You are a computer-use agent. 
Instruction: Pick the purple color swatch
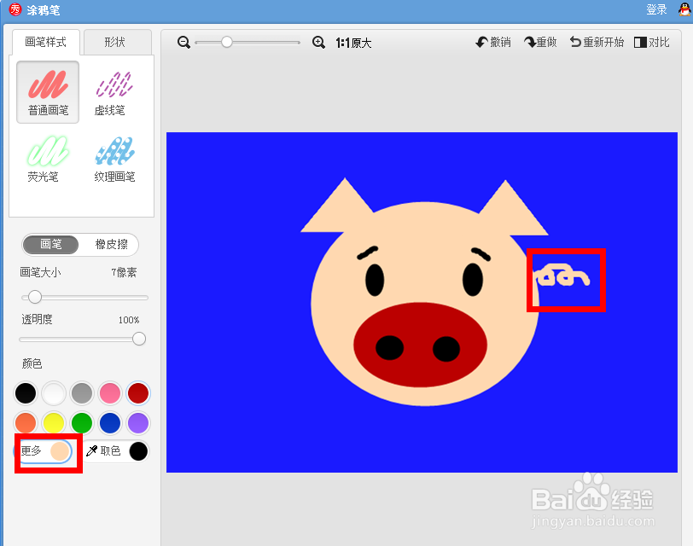[x=138, y=423]
